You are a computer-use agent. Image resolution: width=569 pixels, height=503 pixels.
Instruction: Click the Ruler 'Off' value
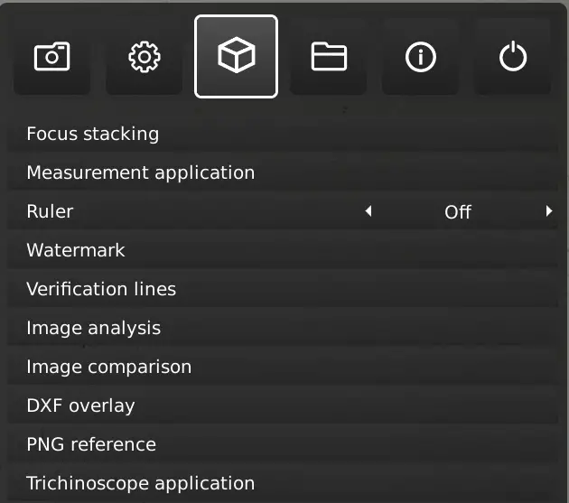point(458,212)
